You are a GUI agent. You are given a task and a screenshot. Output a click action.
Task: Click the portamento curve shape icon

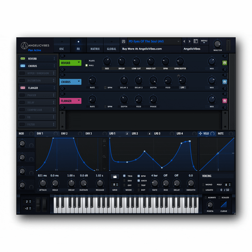224,205
